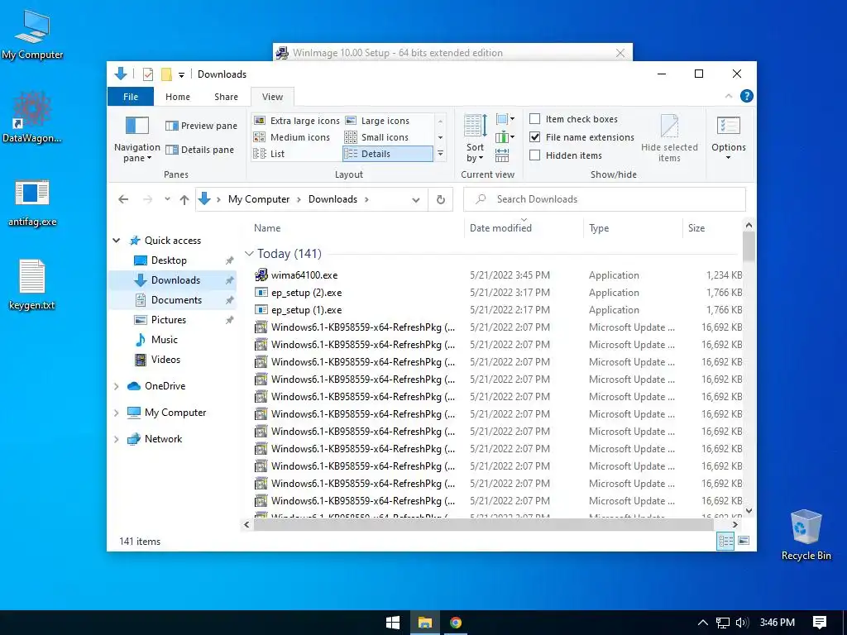Choose List layout
The width and height of the screenshot is (847, 635).
[269, 154]
